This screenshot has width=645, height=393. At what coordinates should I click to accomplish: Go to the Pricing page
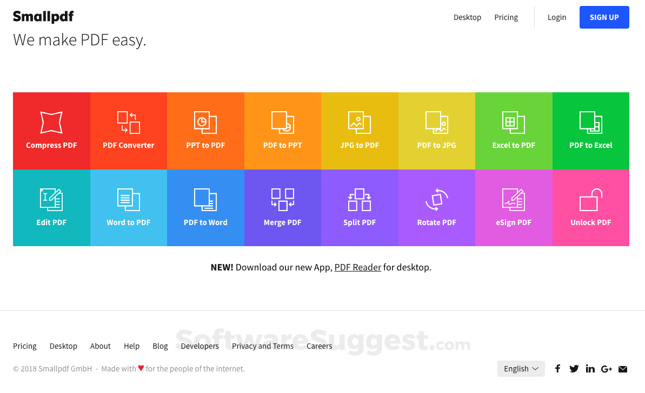506,17
